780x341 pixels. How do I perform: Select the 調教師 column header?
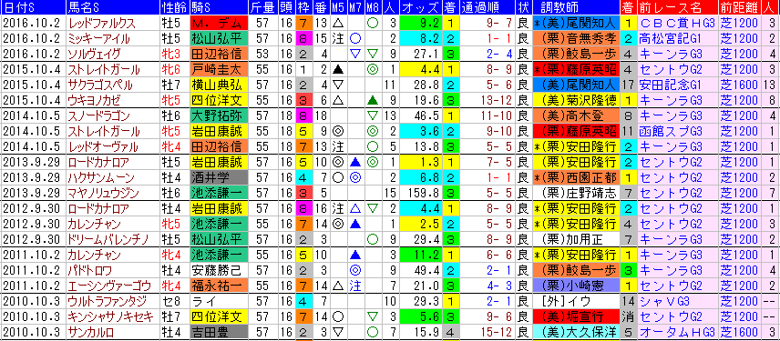[x=575, y=8]
